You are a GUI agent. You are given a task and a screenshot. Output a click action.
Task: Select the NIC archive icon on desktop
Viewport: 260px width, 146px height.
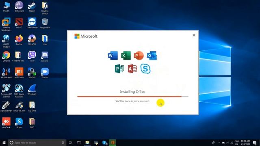32,123
